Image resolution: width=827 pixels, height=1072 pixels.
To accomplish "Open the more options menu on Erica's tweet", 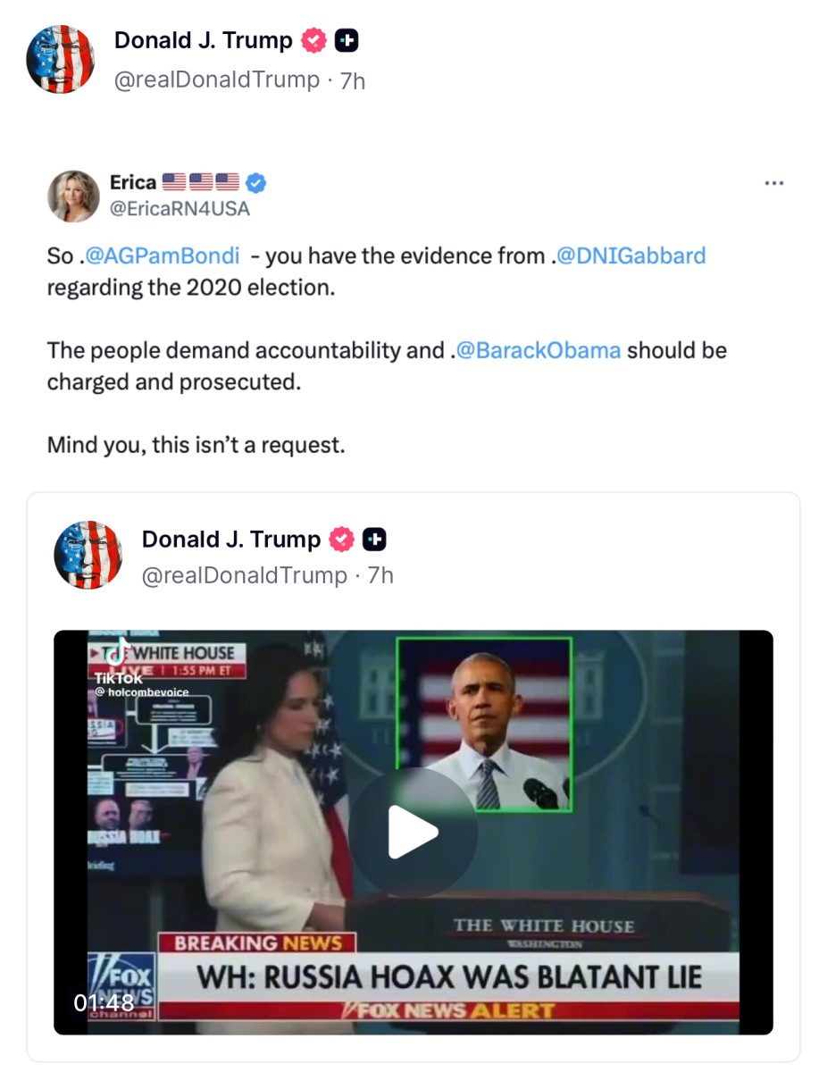I will [774, 182].
